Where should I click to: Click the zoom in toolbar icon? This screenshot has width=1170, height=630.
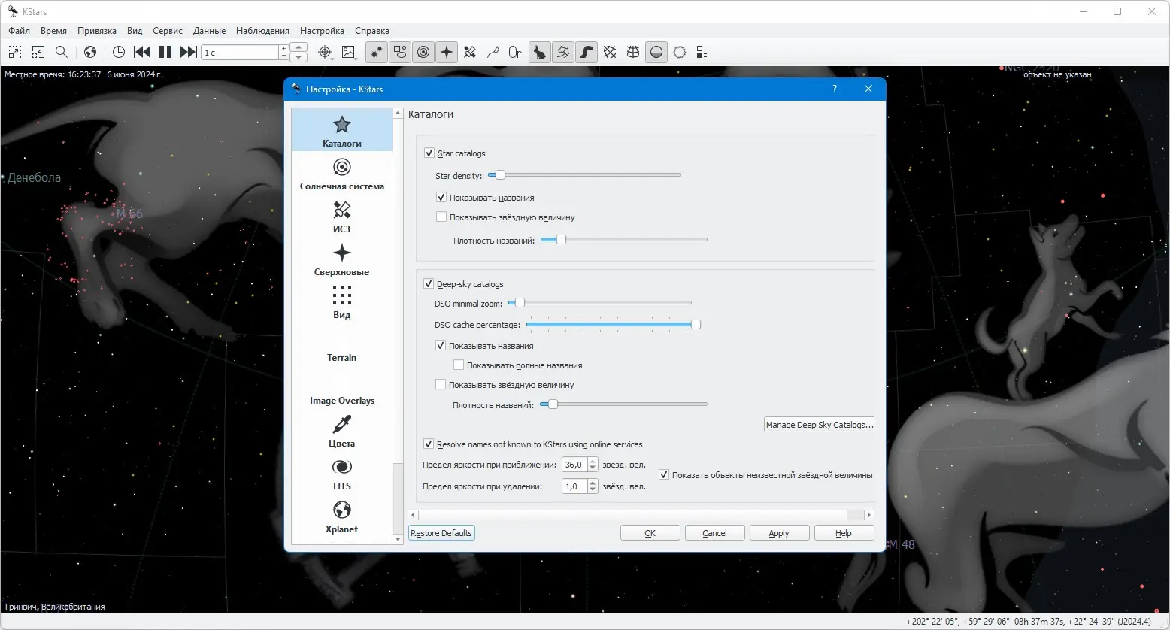(15, 52)
